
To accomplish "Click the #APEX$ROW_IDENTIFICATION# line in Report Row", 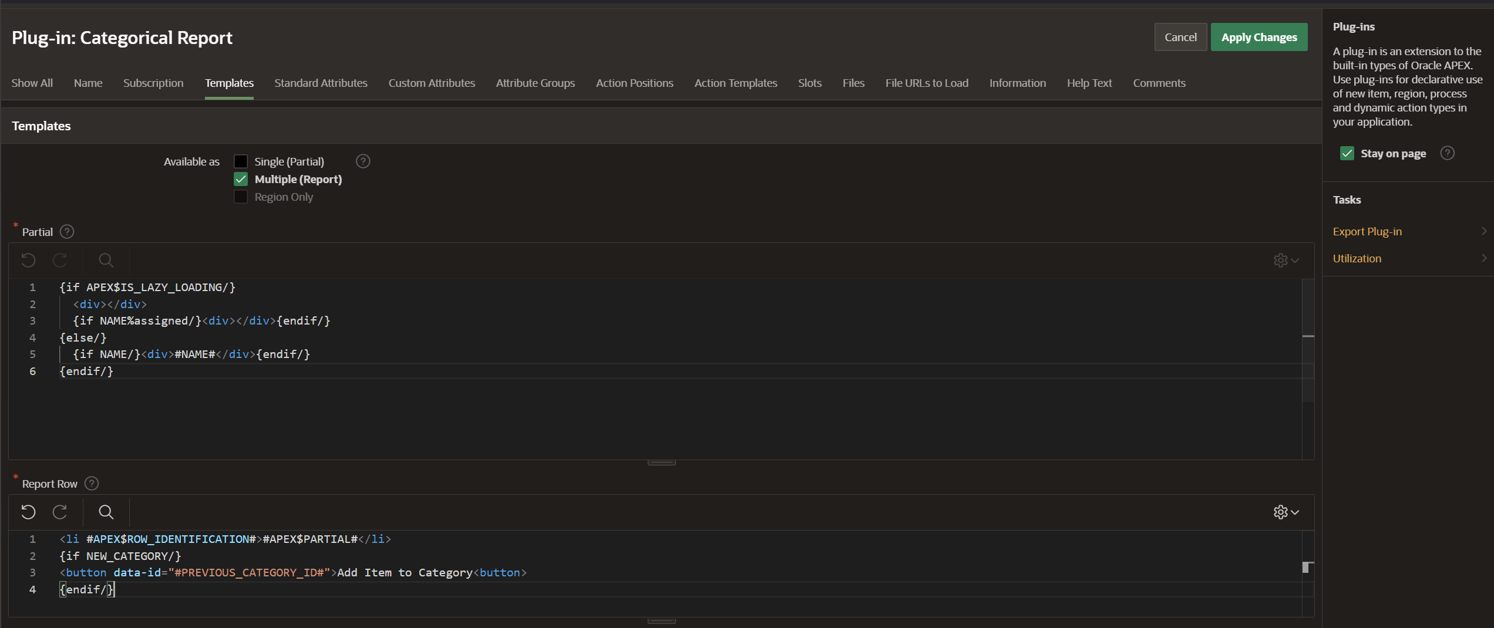I will point(225,539).
